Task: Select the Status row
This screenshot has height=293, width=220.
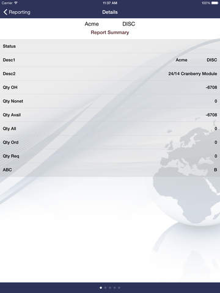Action: point(110,46)
